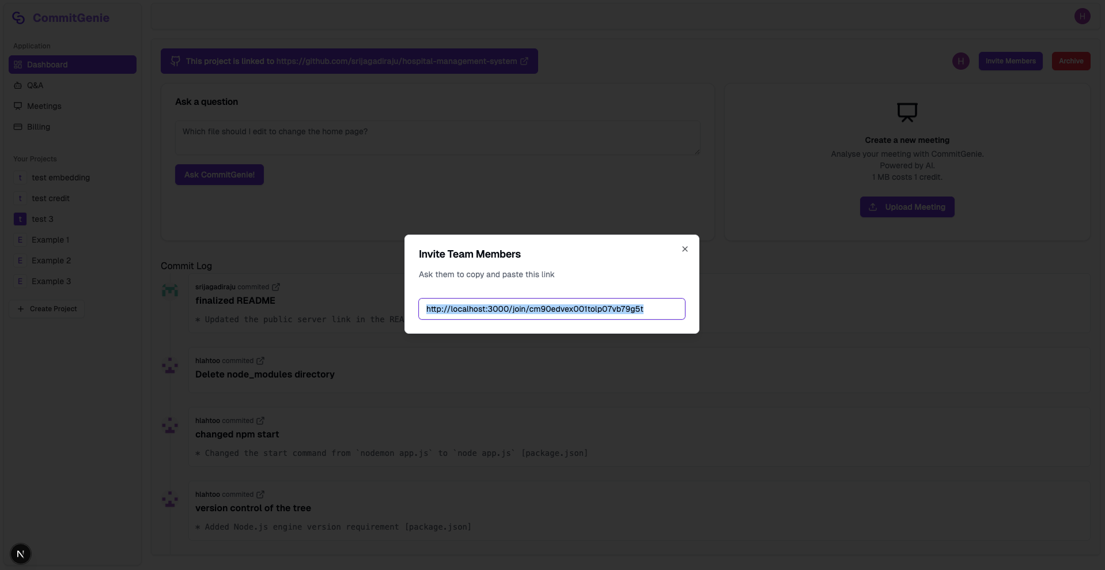Click 'Ask them to copy and paste this link'
This screenshot has height=570, width=1105.
click(486, 274)
